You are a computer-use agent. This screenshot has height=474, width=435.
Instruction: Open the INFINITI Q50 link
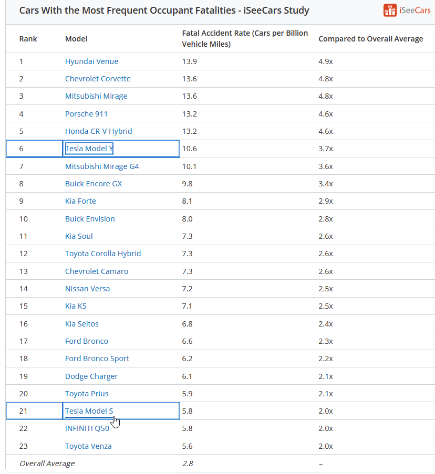(x=87, y=428)
